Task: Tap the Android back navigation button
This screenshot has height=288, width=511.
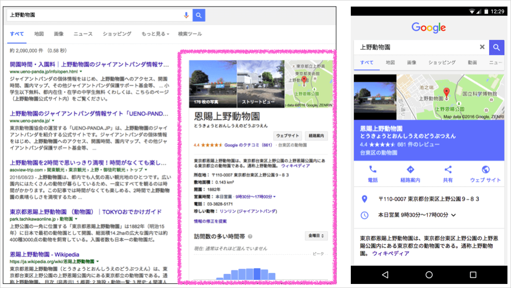Action: point(385,275)
